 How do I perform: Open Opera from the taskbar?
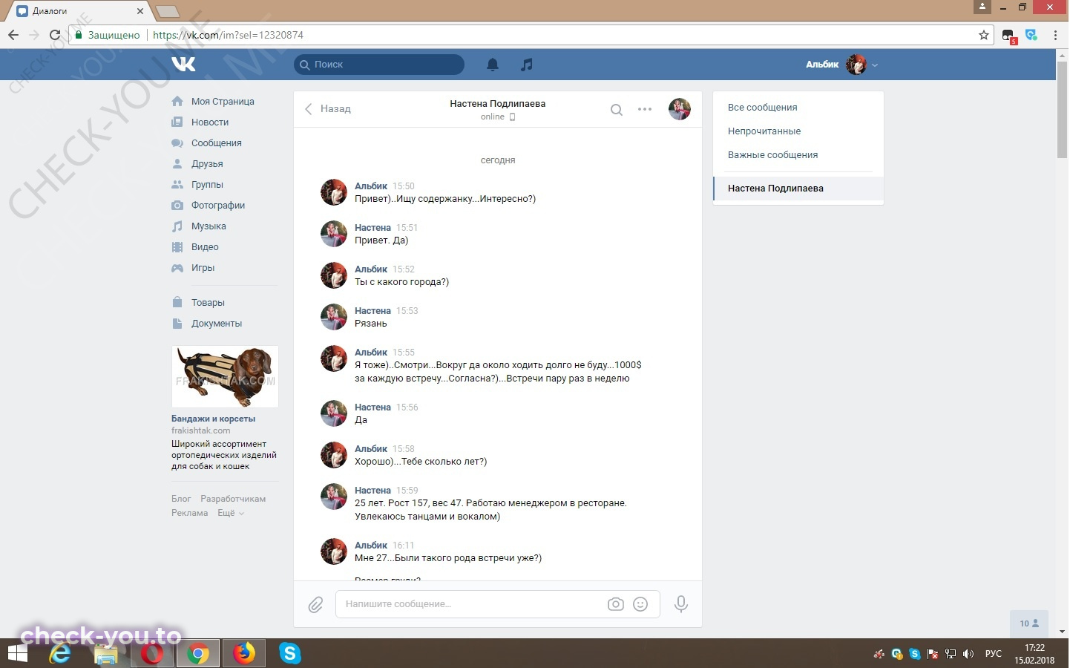pyautogui.click(x=152, y=654)
